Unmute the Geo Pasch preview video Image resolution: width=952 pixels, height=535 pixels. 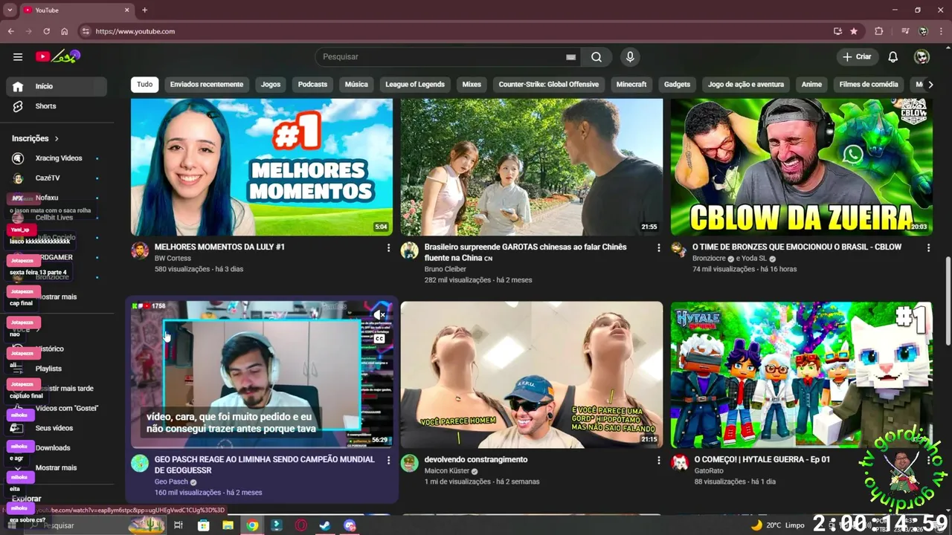click(380, 314)
